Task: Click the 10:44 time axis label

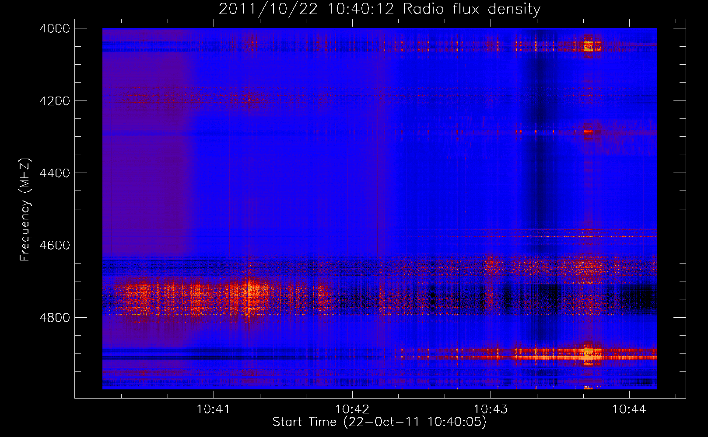Action: coord(629,409)
